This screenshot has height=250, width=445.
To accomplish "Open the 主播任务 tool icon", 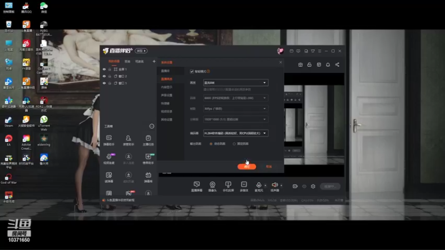I will pos(148,140).
